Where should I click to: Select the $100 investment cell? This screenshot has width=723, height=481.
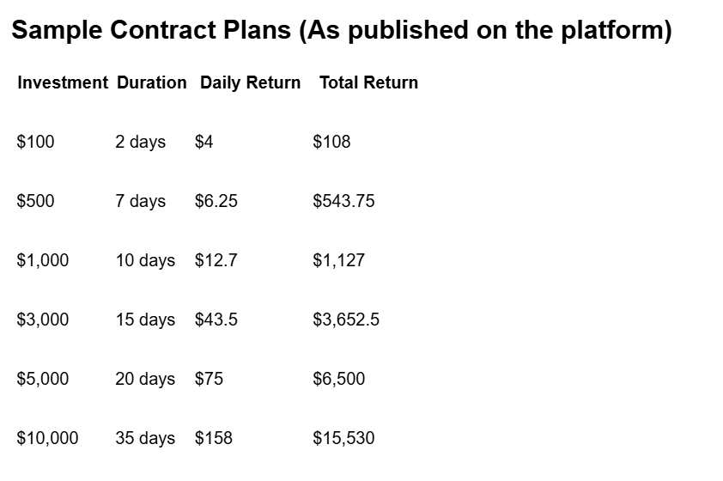pos(35,143)
